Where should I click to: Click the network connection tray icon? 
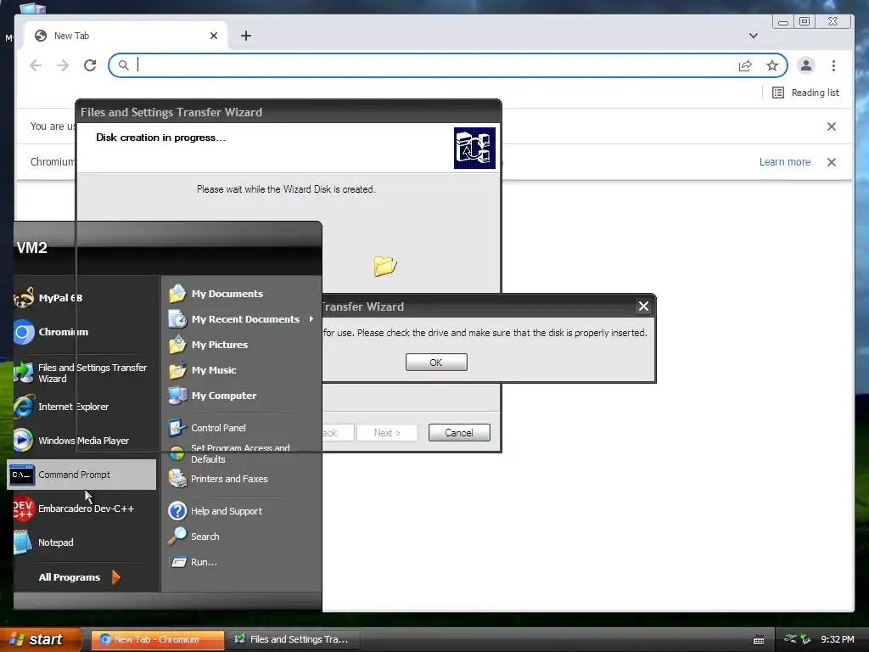click(x=790, y=639)
